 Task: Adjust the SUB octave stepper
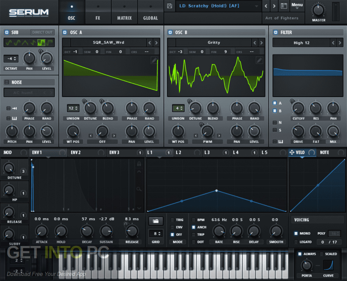11,59
